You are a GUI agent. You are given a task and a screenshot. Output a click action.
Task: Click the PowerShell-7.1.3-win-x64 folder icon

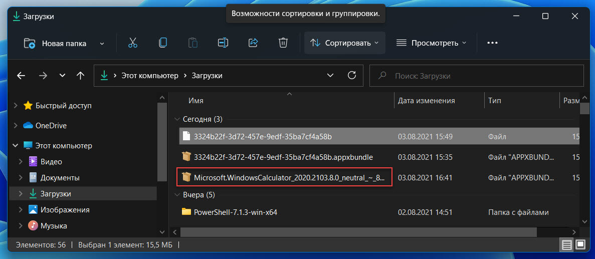pyautogui.click(x=186, y=212)
